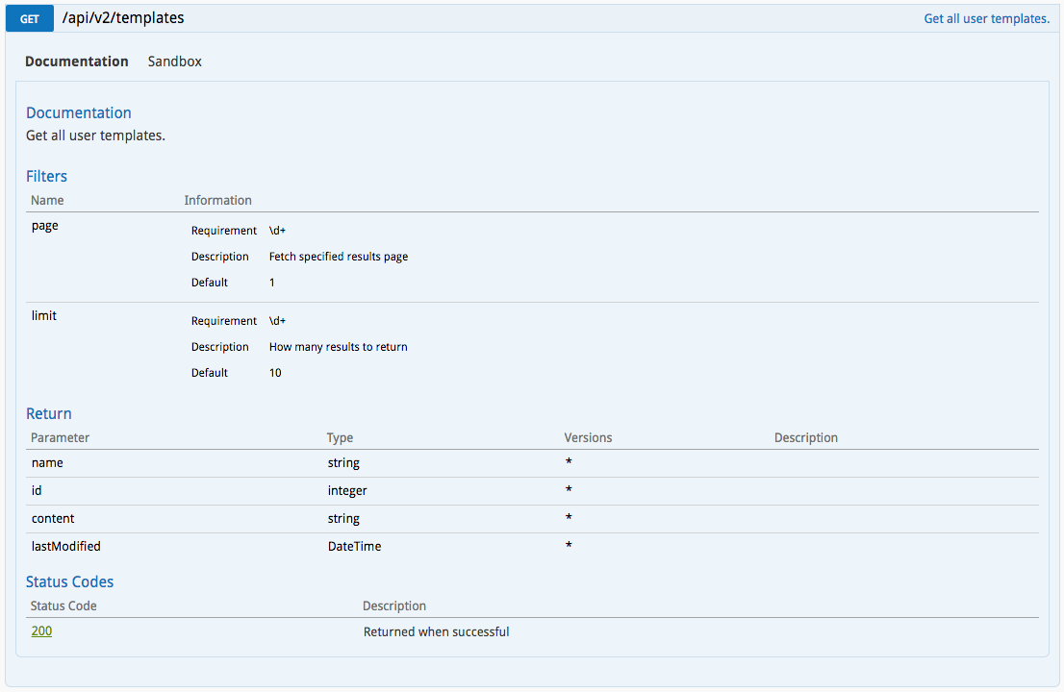This screenshot has height=692, width=1064.
Task: Open the Sandbox tab
Action: click(x=175, y=62)
